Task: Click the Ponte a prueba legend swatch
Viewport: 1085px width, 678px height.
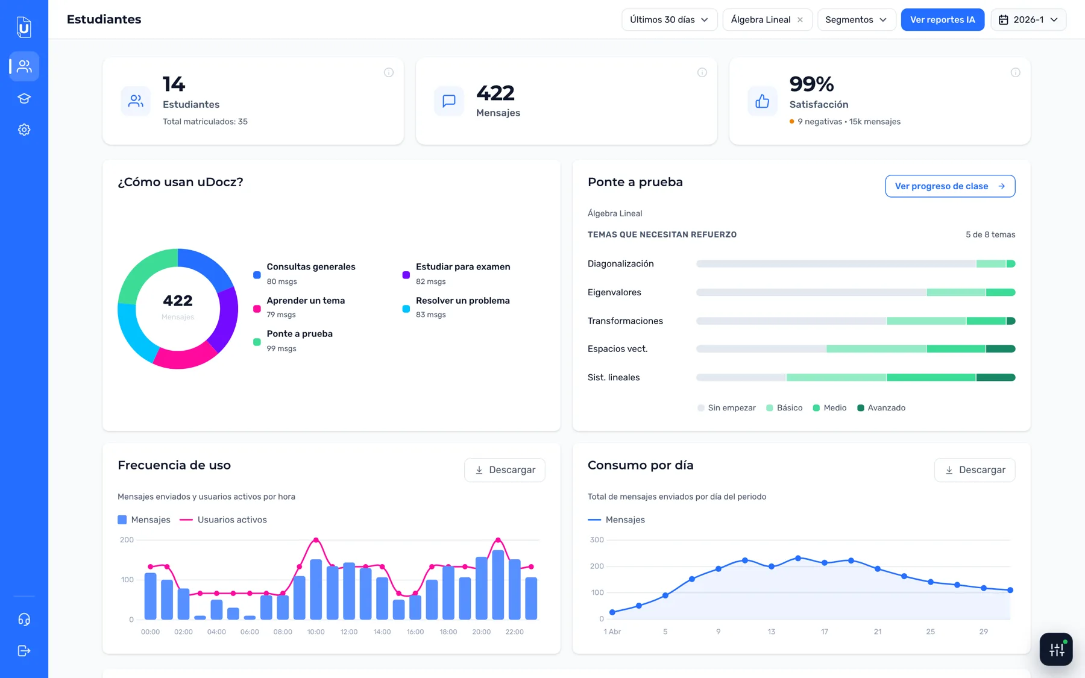Action: click(x=257, y=342)
